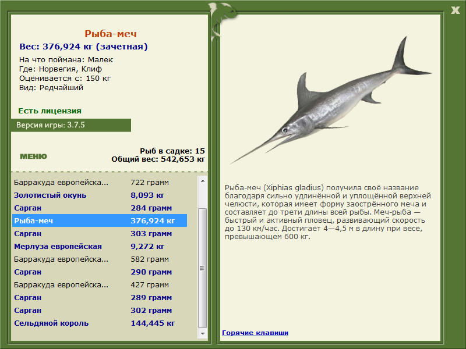Close the fish info window
Screen dimensions: 466x349
[x=455, y=10]
